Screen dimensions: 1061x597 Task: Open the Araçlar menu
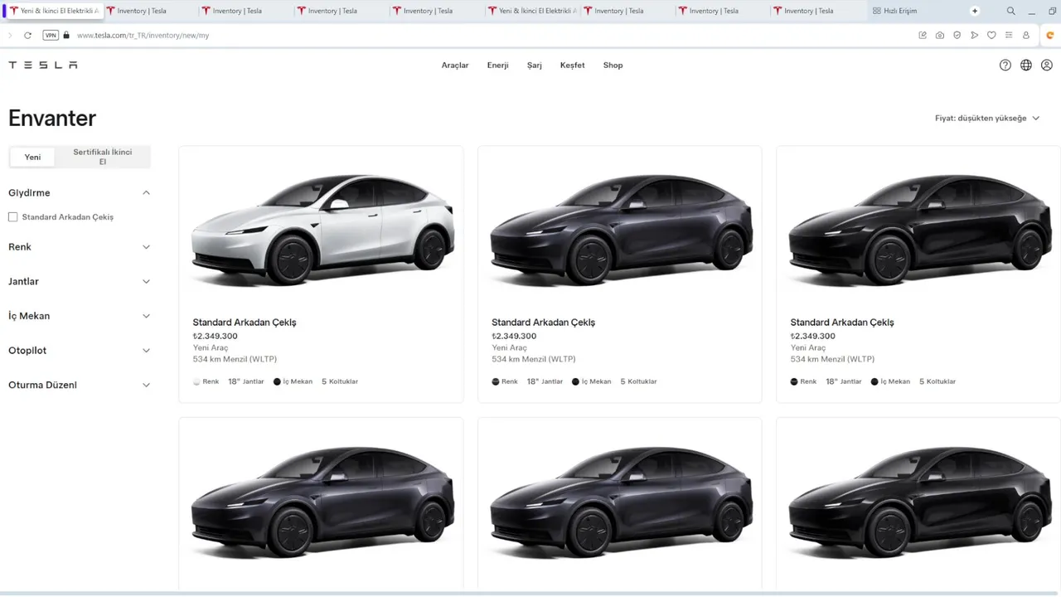[455, 66]
